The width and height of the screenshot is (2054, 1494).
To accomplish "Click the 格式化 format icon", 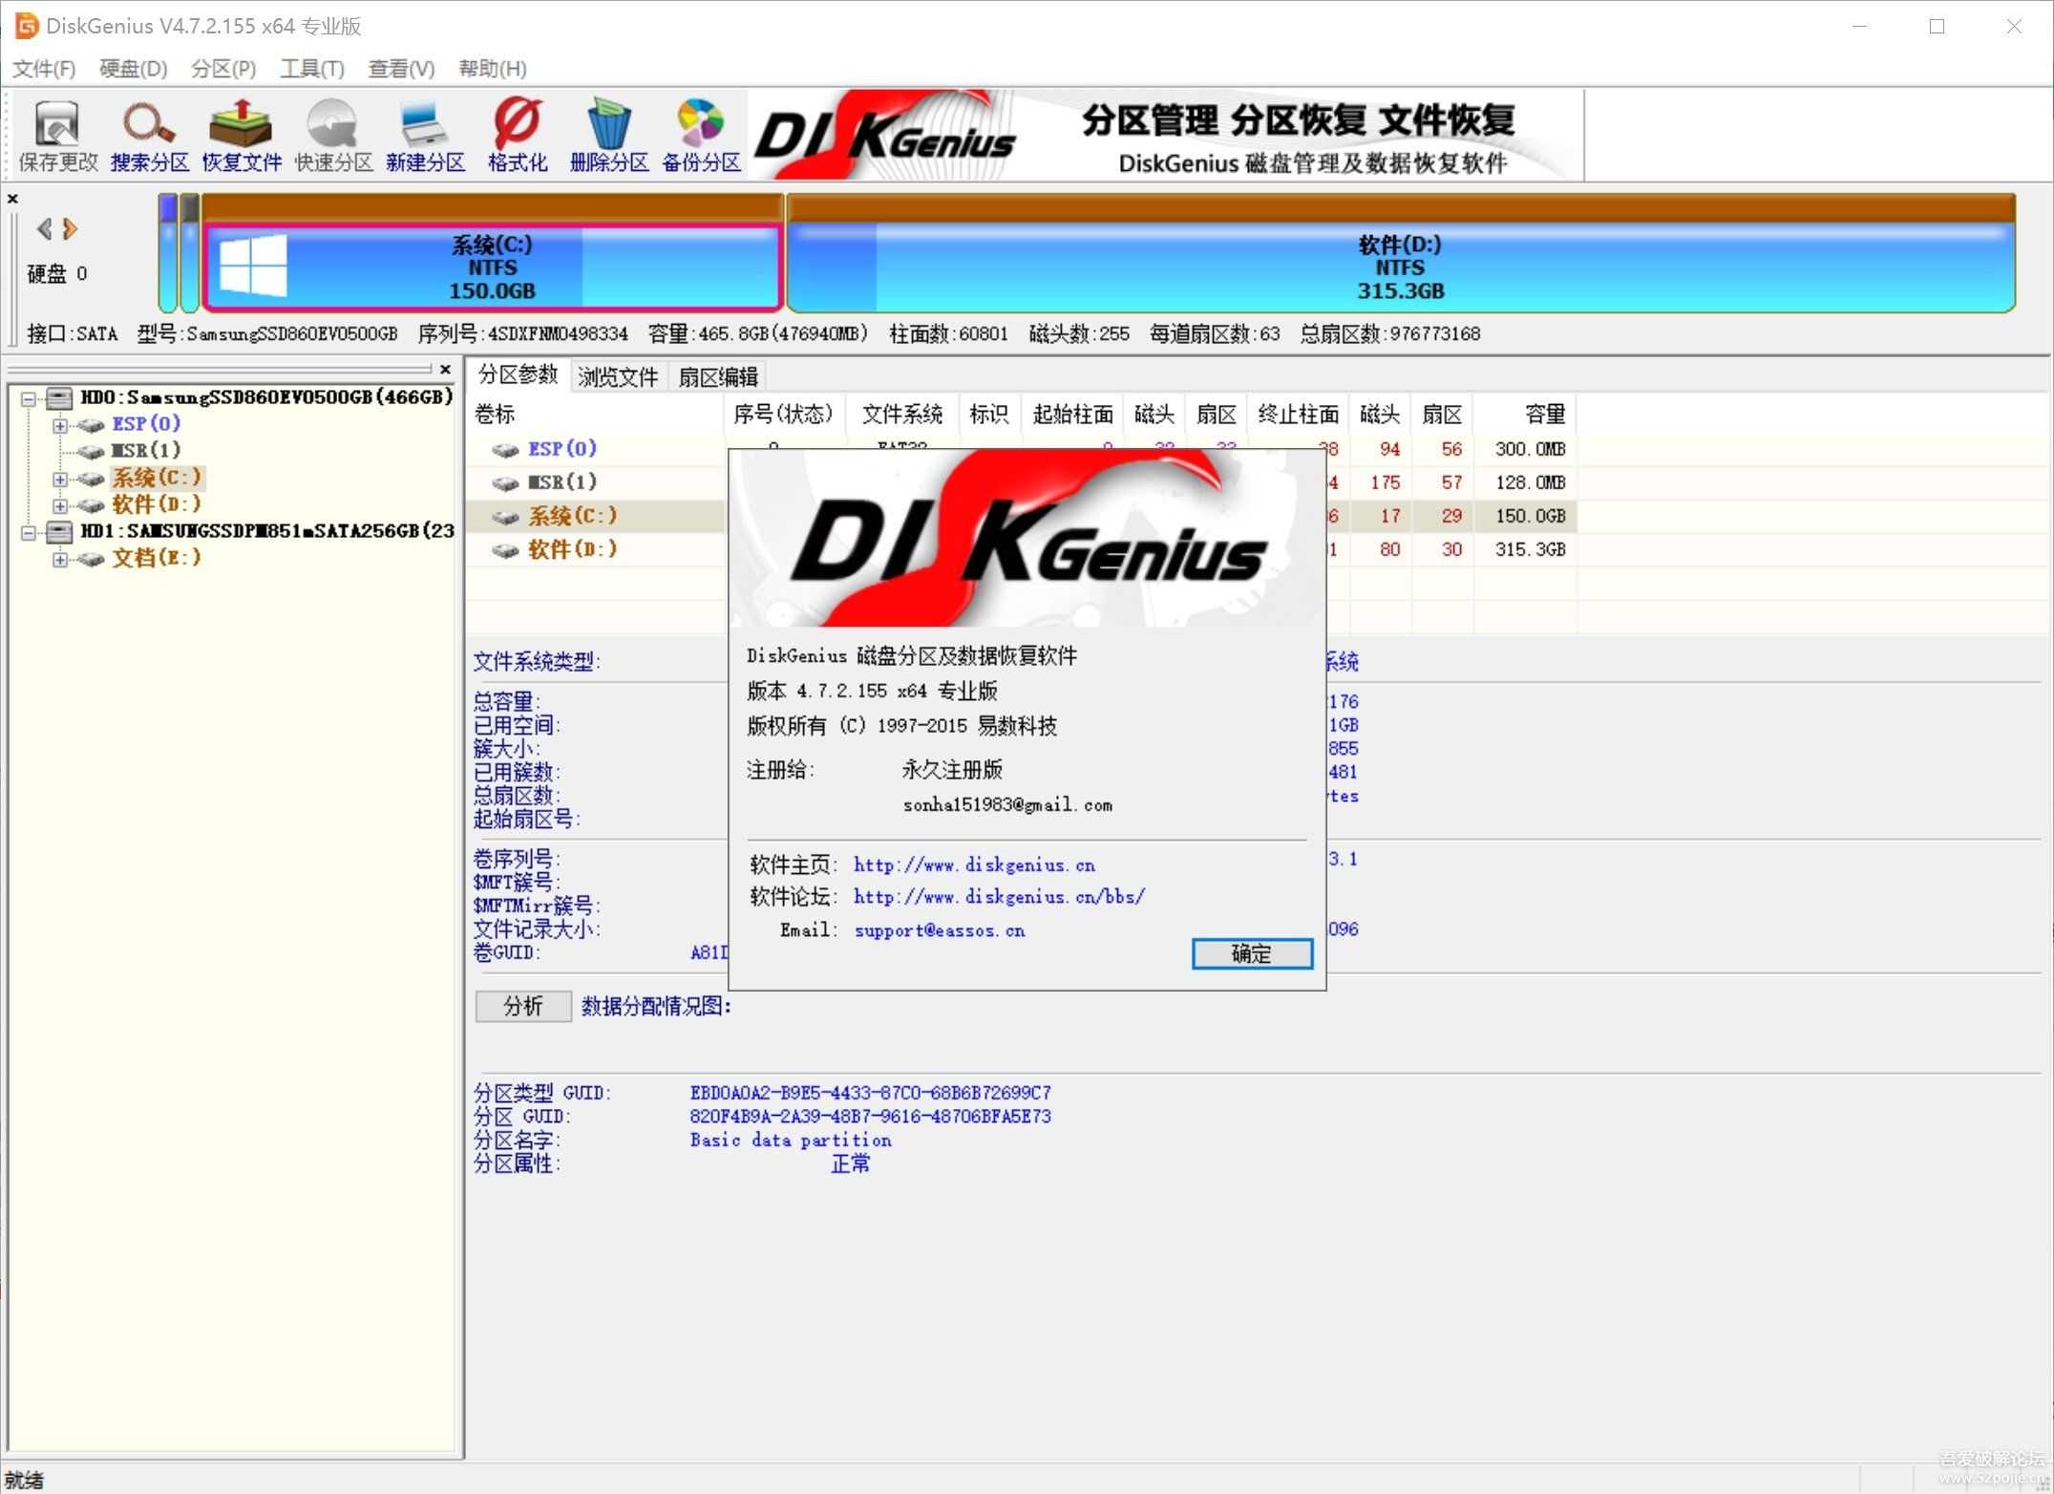I will (516, 134).
